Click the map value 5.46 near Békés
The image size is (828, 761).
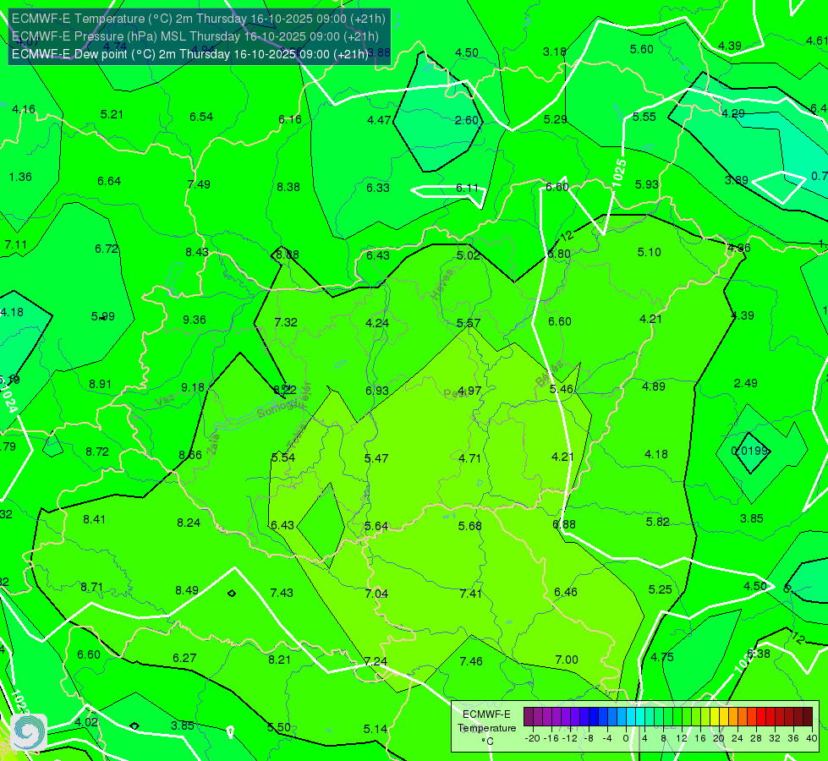tap(562, 389)
